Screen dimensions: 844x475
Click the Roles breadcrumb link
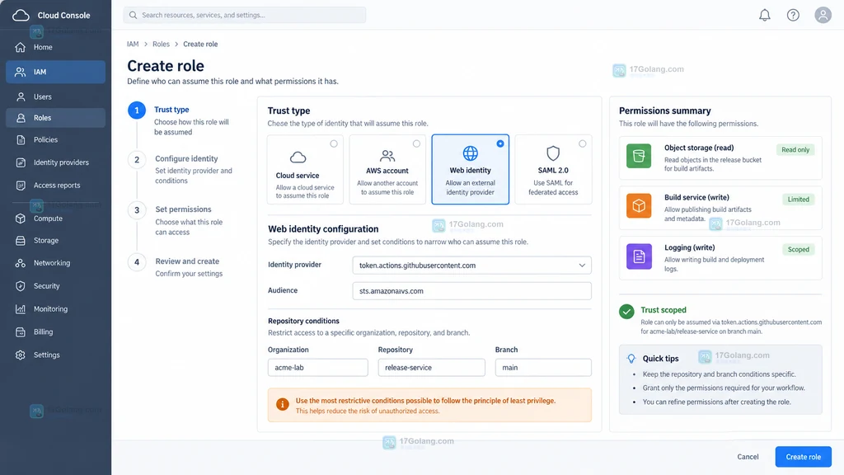161,45
